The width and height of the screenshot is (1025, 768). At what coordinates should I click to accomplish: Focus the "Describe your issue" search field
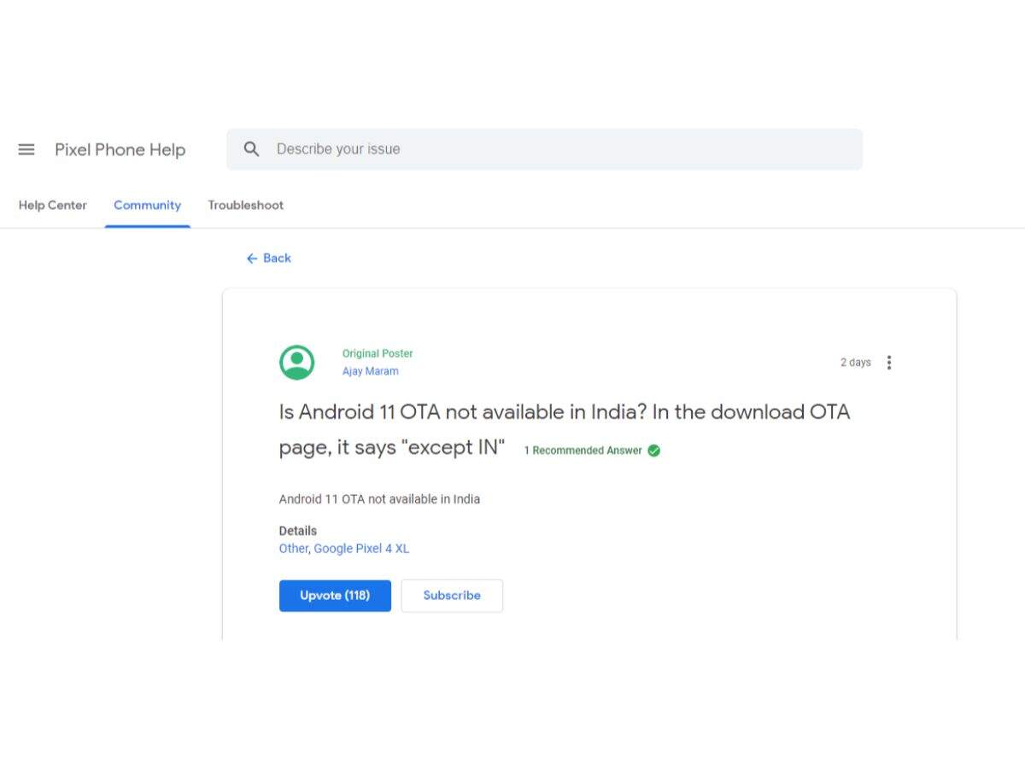[x=544, y=149]
